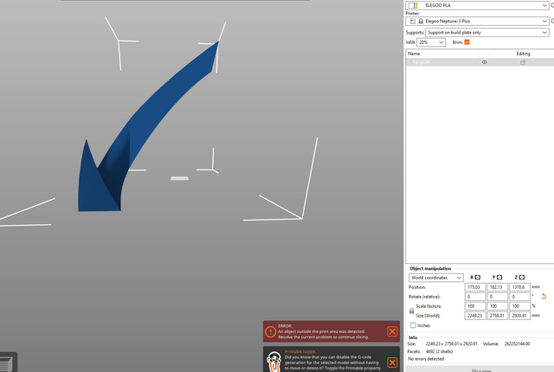Click the Slice now button
Screen dimensions: 554x372
(481, 369)
